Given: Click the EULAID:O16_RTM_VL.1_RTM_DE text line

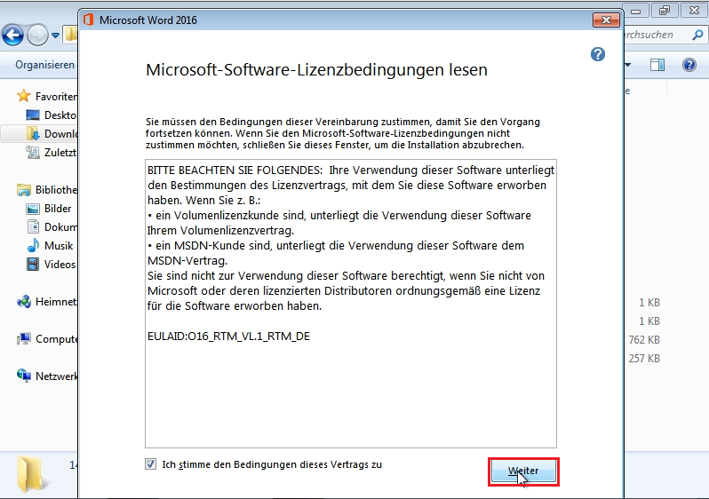Looking at the screenshot, I should click(229, 337).
